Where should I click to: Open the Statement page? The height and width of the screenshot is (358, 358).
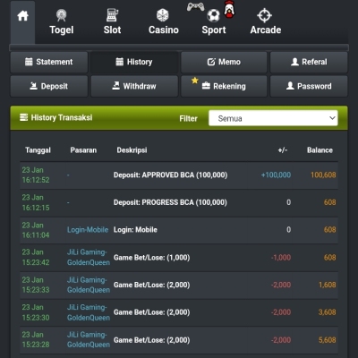coord(49,62)
